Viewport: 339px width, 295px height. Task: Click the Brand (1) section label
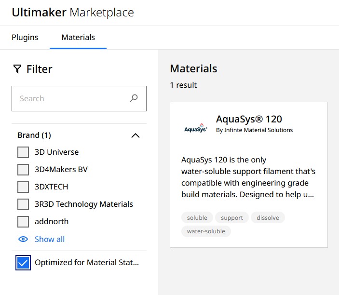tap(34, 135)
